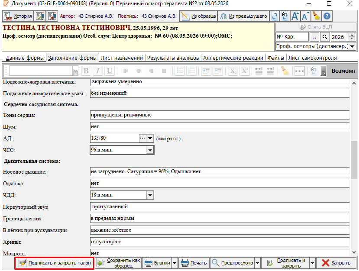Toggle superscript formatting

(244, 71)
